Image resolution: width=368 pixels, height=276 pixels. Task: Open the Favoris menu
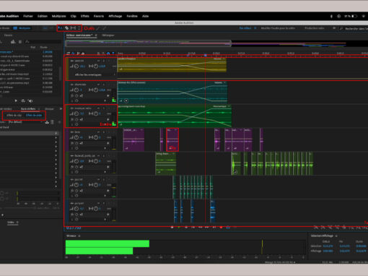[x=99, y=16]
